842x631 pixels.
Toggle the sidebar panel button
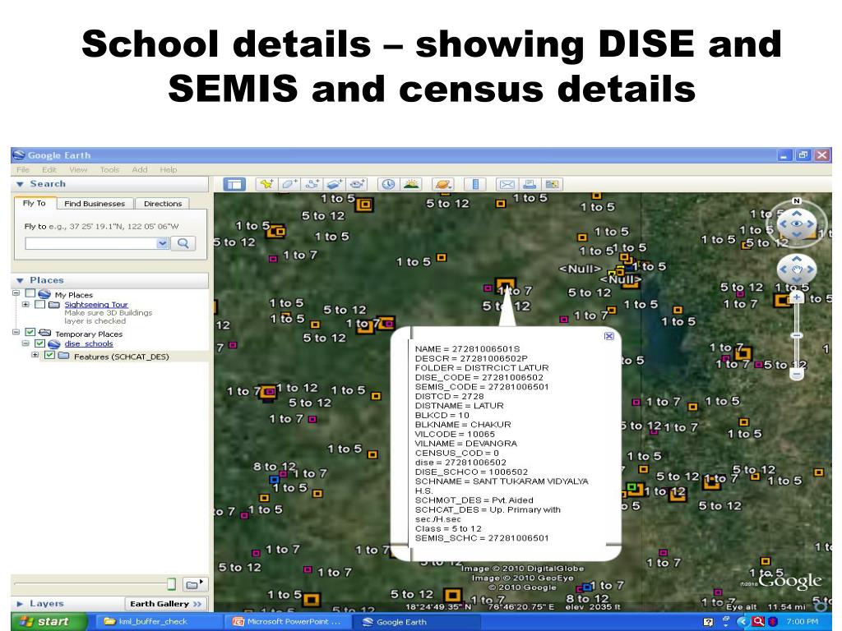click(x=234, y=185)
